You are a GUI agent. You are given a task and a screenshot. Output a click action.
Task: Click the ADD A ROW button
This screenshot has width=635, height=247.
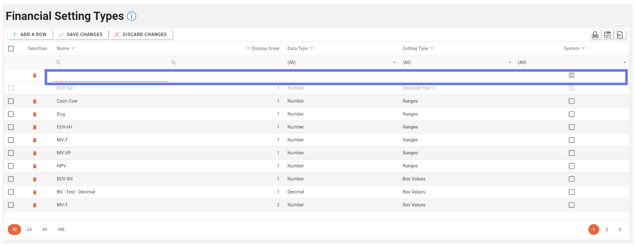coord(30,34)
